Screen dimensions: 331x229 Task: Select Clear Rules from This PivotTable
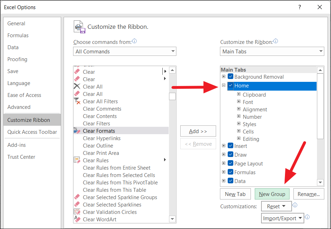tap(121, 183)
